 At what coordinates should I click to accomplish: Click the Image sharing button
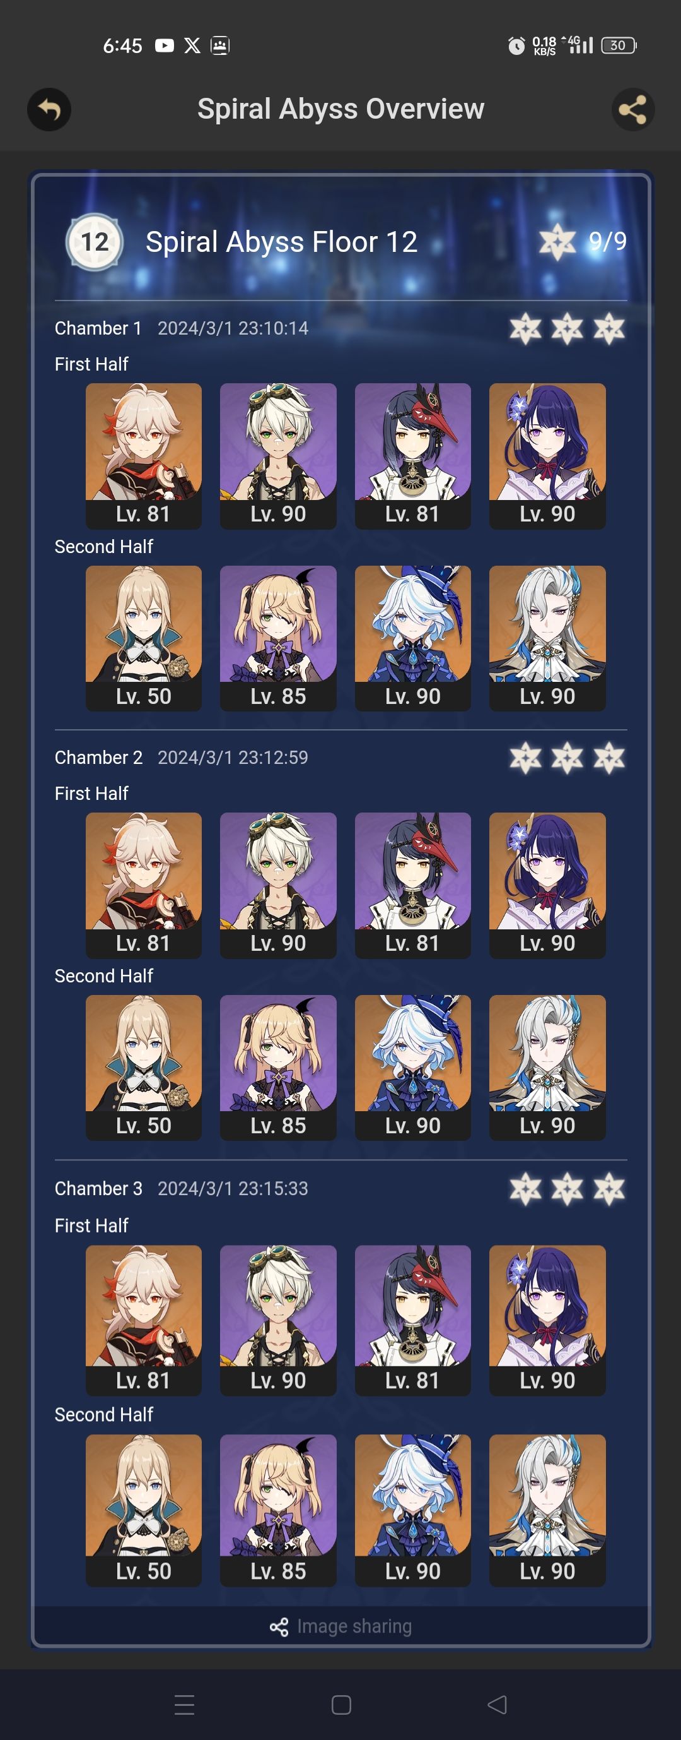pos(341,1626)
